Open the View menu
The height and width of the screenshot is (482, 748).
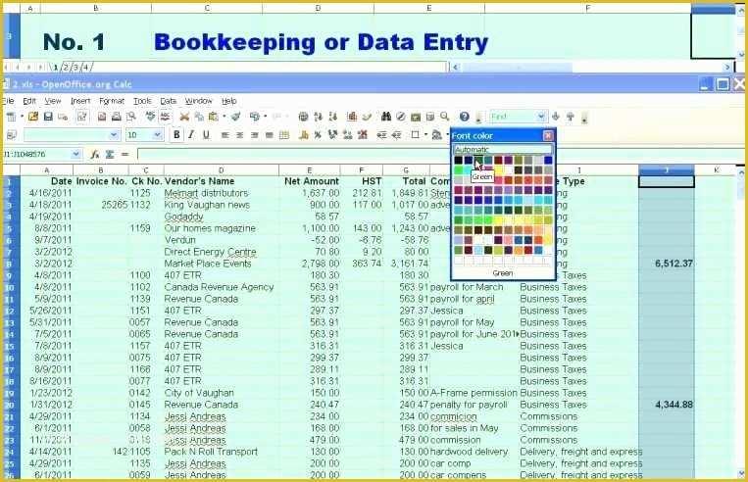53,101
